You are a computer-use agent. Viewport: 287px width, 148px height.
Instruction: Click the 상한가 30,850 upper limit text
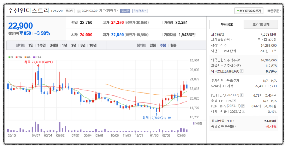(x=137, y=23)
